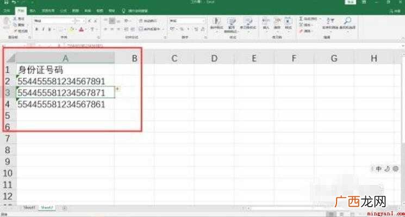Click the Undo arrow in the quick access toolbar

pyautogui.click(x=14, y=2)
